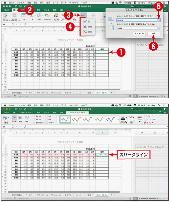Screen dimensions: 169x202
Task: Click zoom out minus button in lower status bar
Action: click(140, 198)
